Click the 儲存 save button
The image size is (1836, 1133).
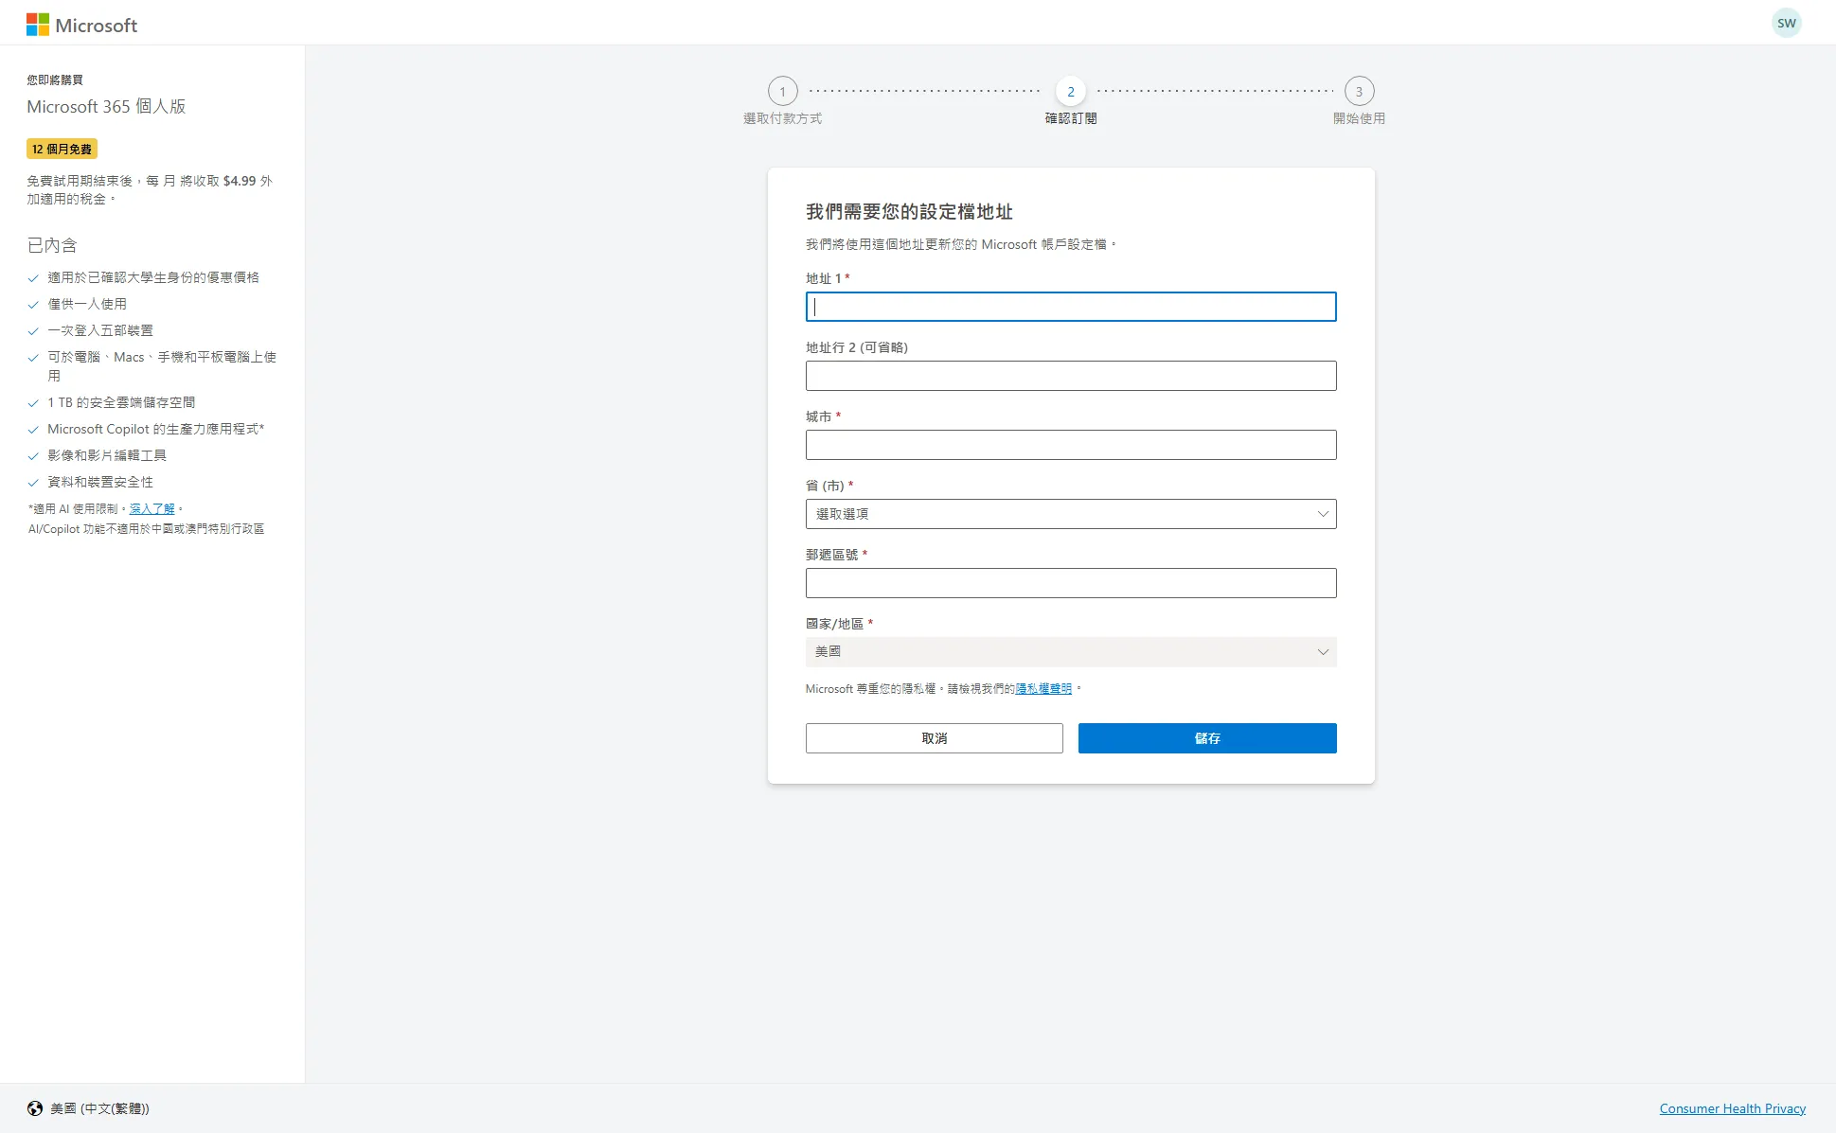(1206, 738)
